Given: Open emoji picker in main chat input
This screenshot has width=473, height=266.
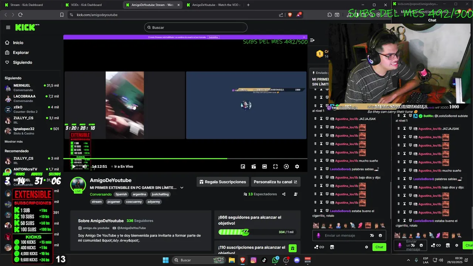Looking at the screenshot, I should tap(380, 236).
